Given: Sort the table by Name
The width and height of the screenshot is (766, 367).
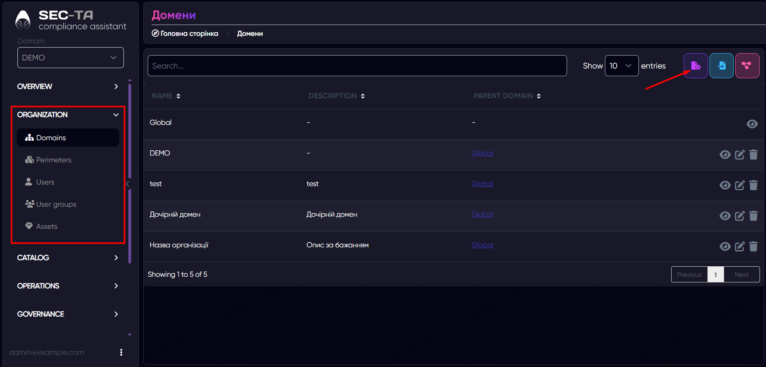Looking at the screenshot, I should [x=166, y=96].
